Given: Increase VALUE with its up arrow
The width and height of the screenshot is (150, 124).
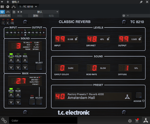Looking at the screenshot, I should pos(18,95).
